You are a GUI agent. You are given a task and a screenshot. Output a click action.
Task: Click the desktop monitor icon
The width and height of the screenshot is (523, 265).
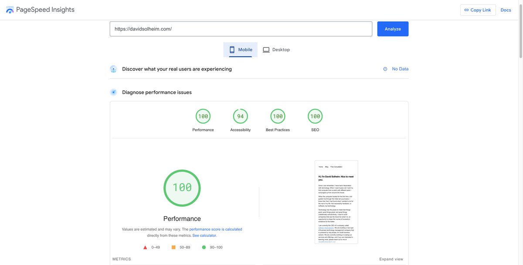coord(266,50)
